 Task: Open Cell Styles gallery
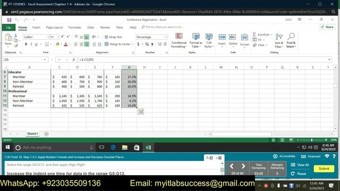209,40
